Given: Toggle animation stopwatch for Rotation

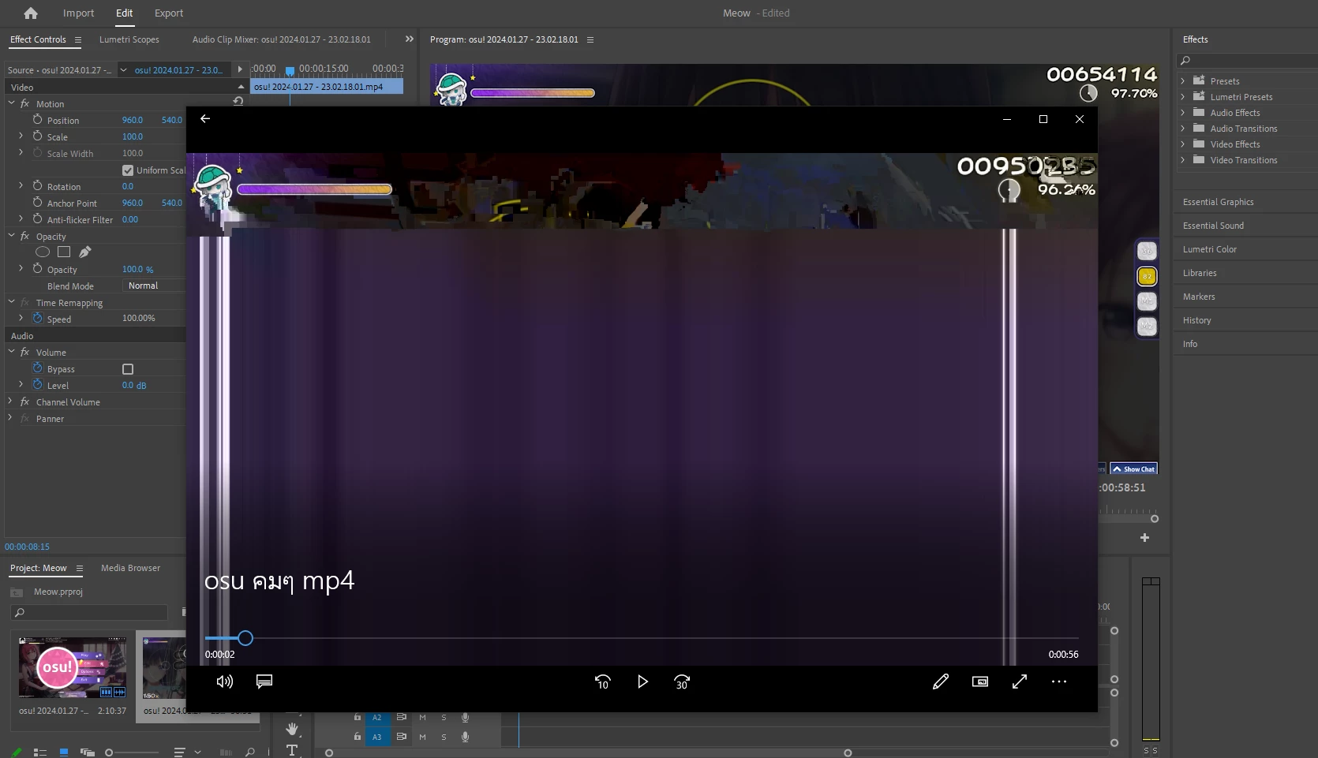Looking at the screenshot, I should tap(37, 186).
